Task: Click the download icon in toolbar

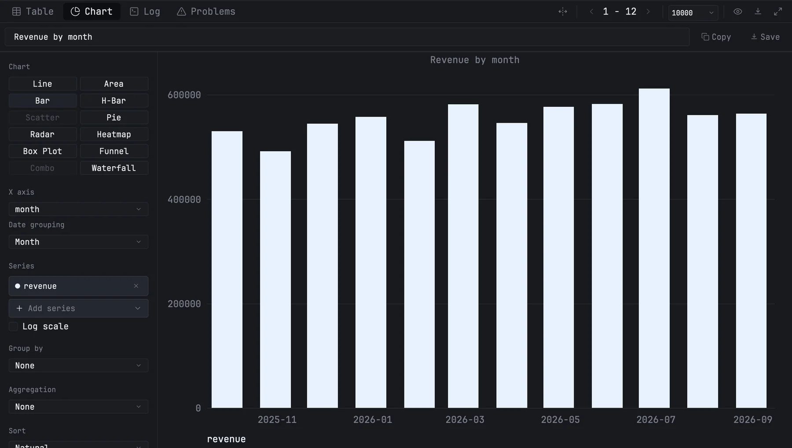Action: 758,11
